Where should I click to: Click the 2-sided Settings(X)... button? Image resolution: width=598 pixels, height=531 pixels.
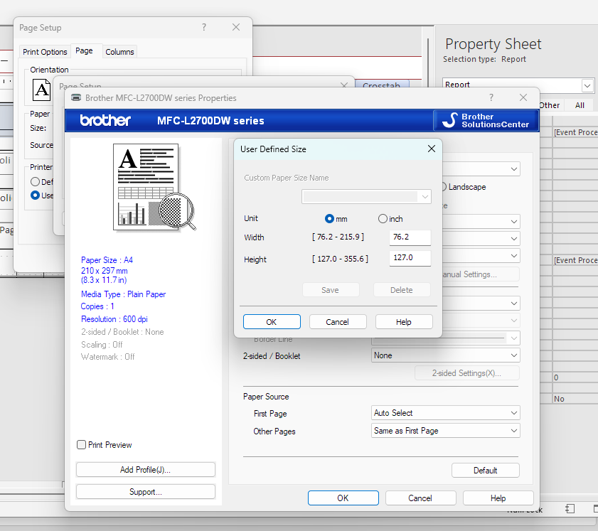point(466,373)
